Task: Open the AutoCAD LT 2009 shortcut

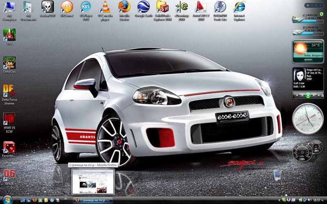Action: (x=200, y=7)
